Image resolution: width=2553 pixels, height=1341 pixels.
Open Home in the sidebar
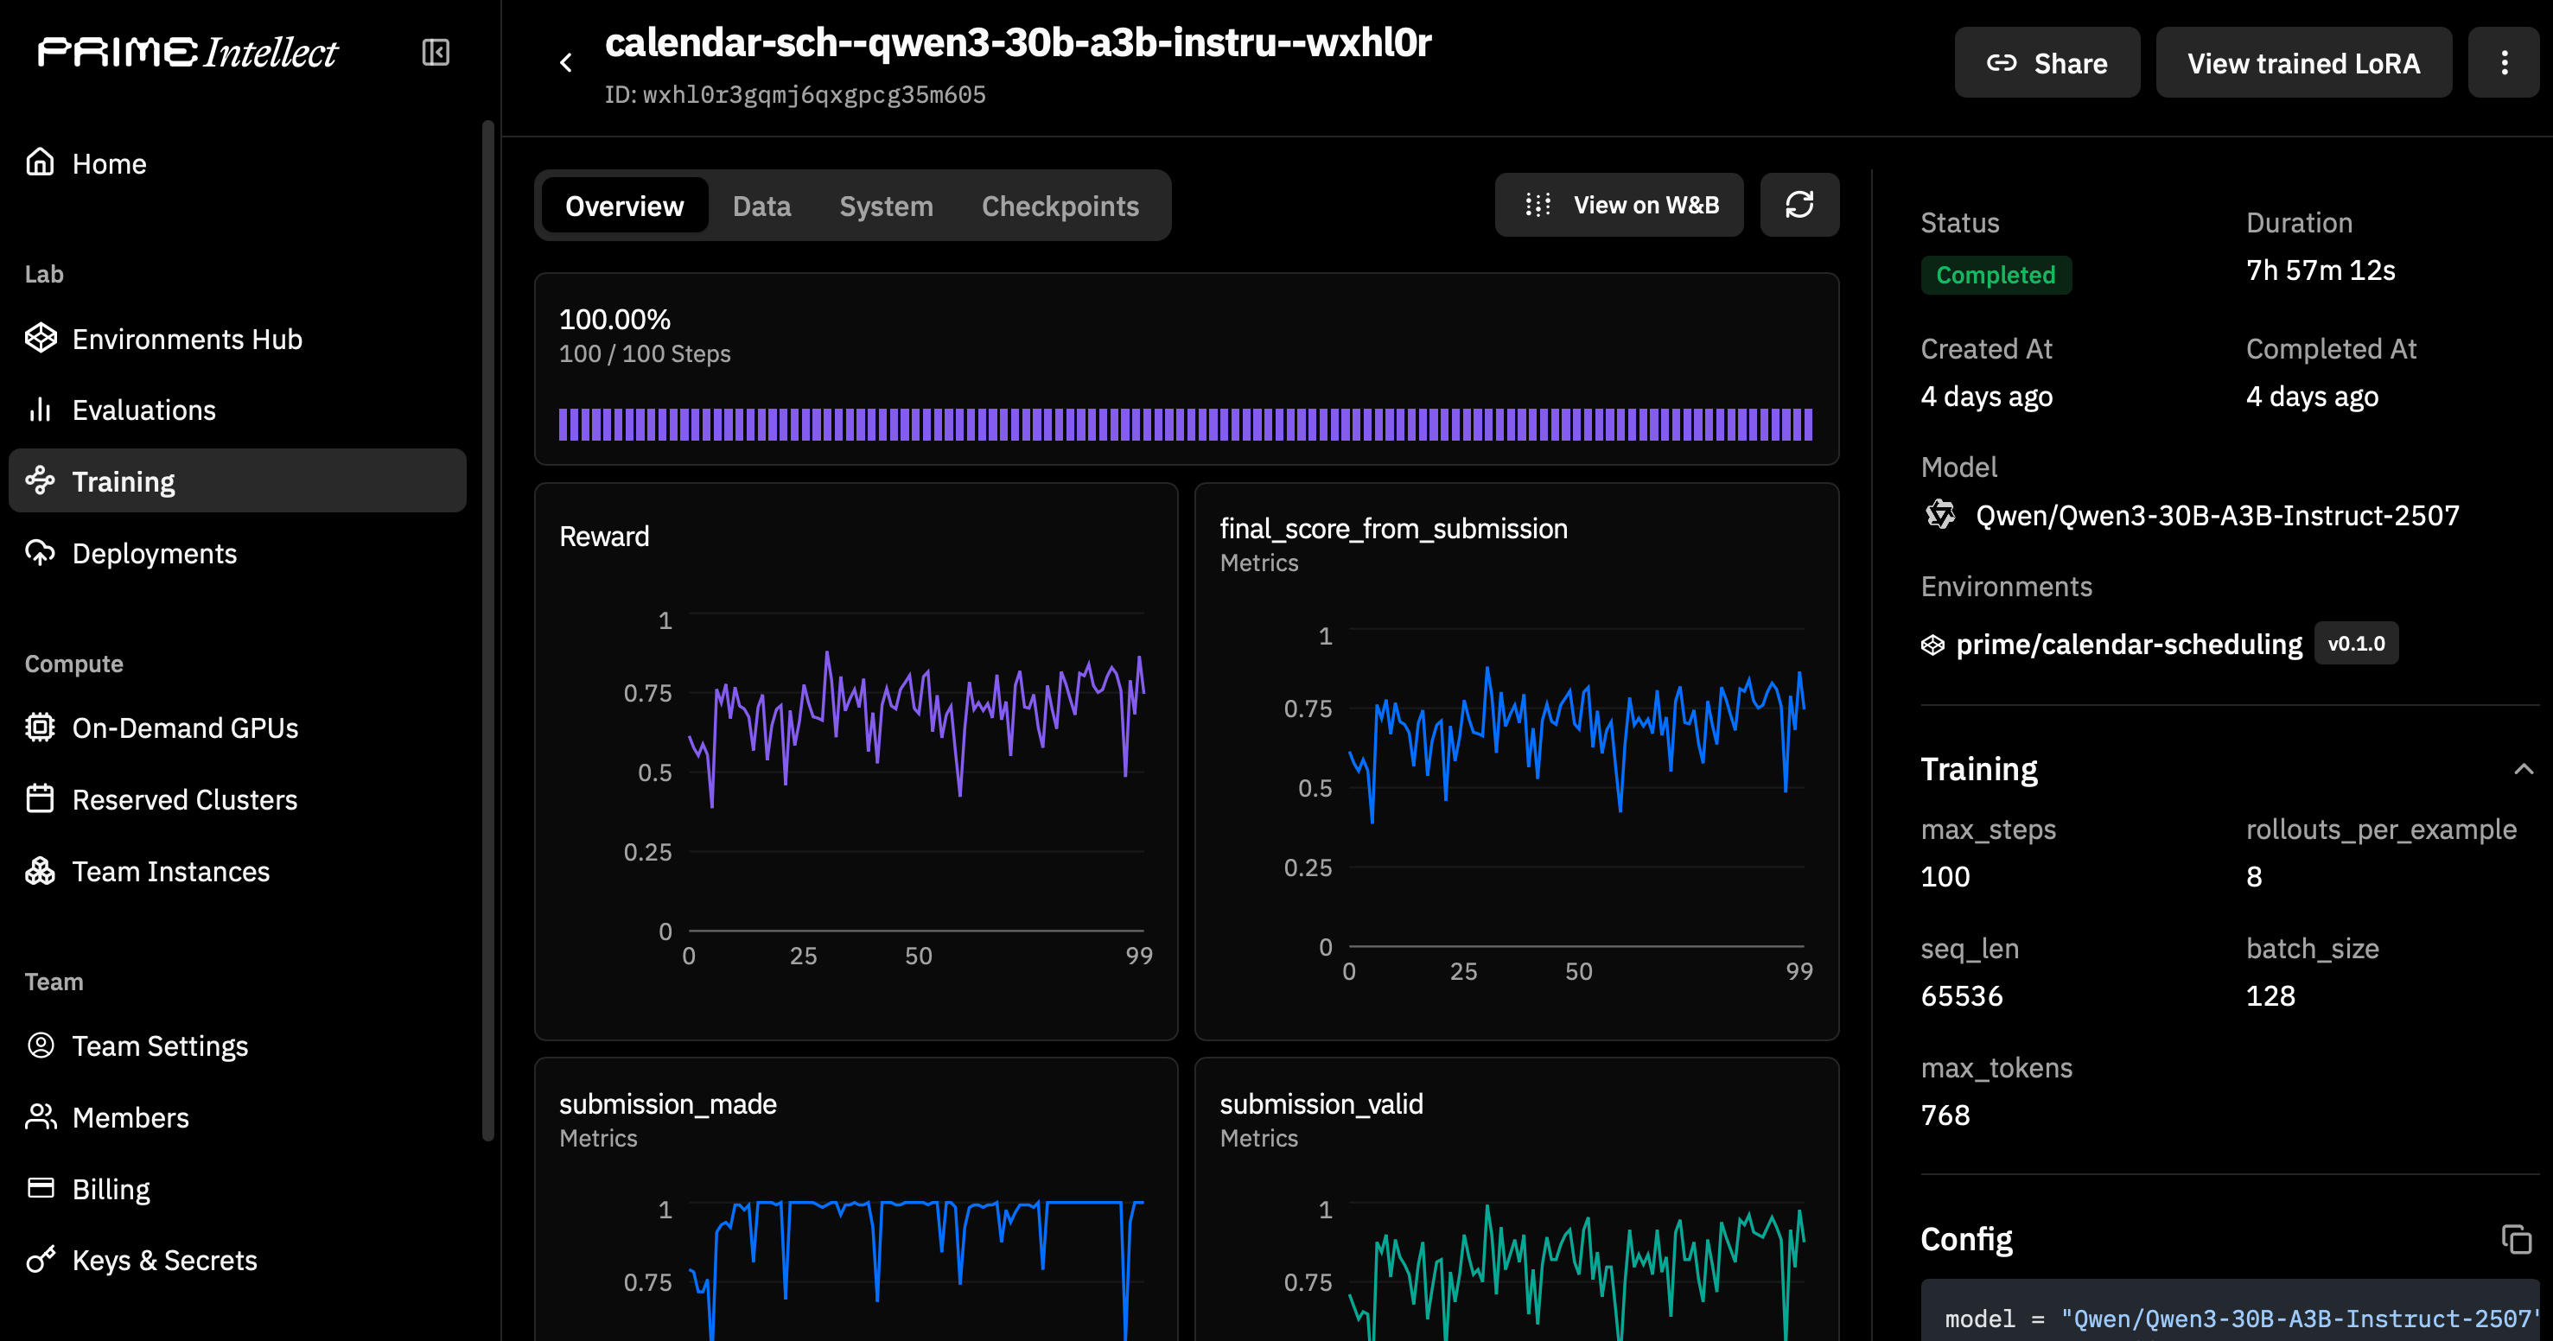[238, 162]
